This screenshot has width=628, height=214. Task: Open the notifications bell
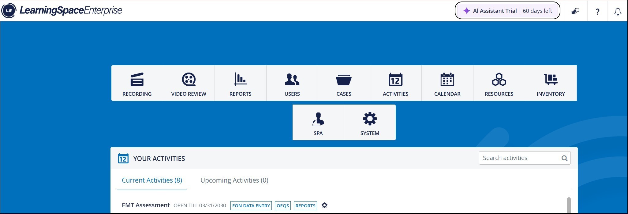(x=618, y=12)
